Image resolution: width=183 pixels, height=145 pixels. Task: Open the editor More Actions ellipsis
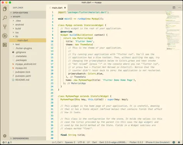(x=180, y=8)
